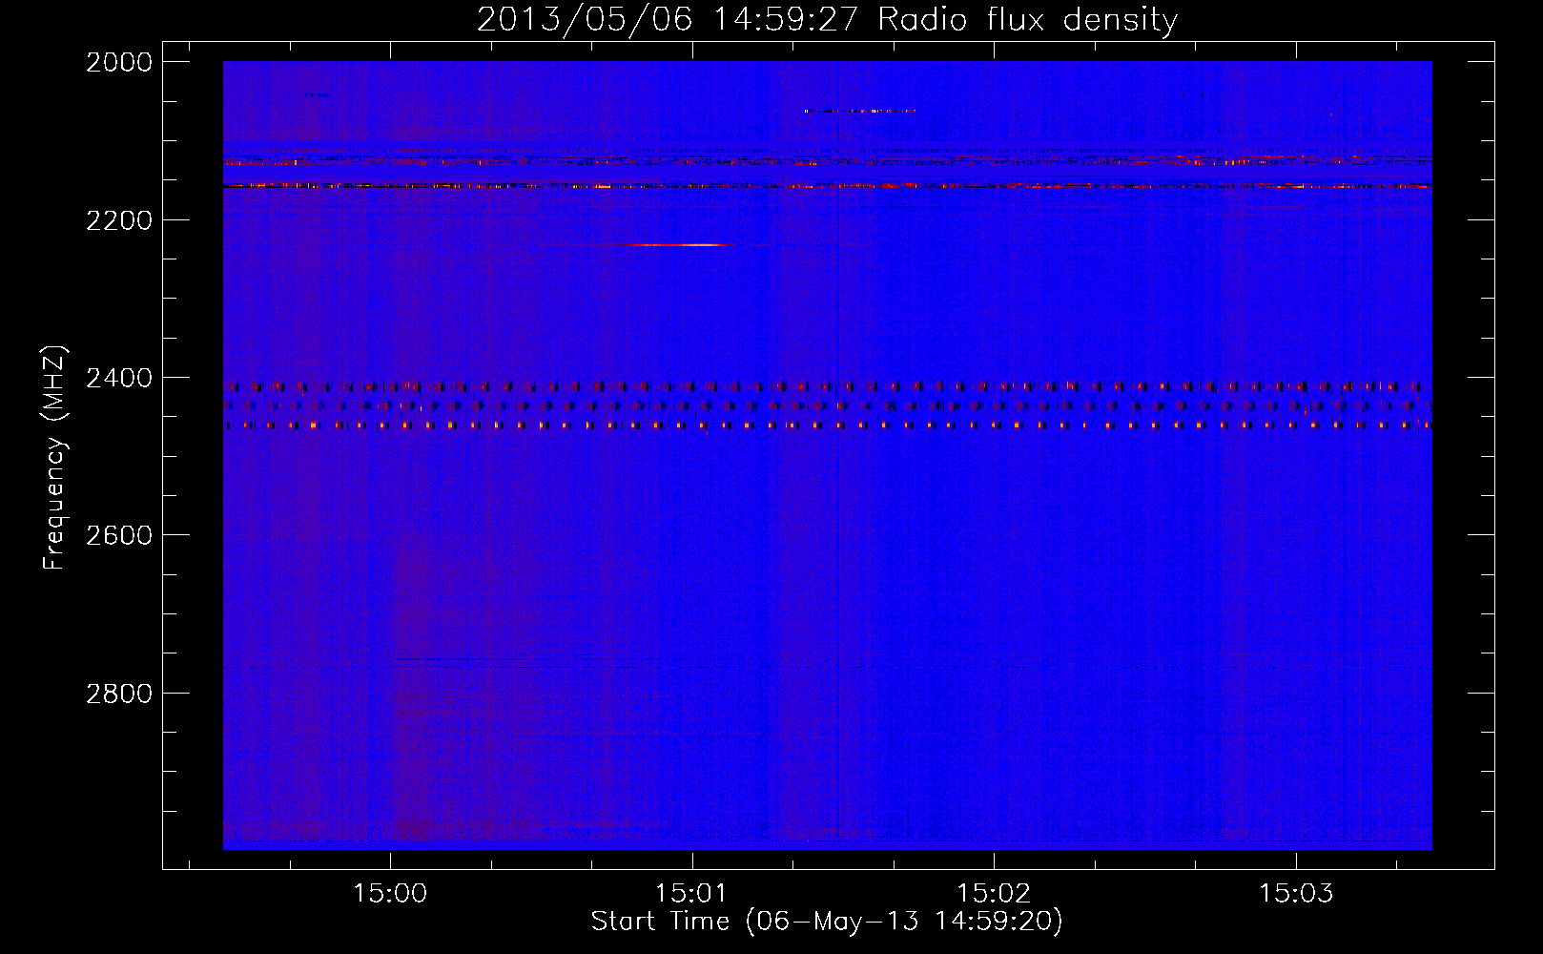Click the plot title '2013/05/06 14:59:27 Radio flux density'
1543x954 pixels.
[827, 19]
